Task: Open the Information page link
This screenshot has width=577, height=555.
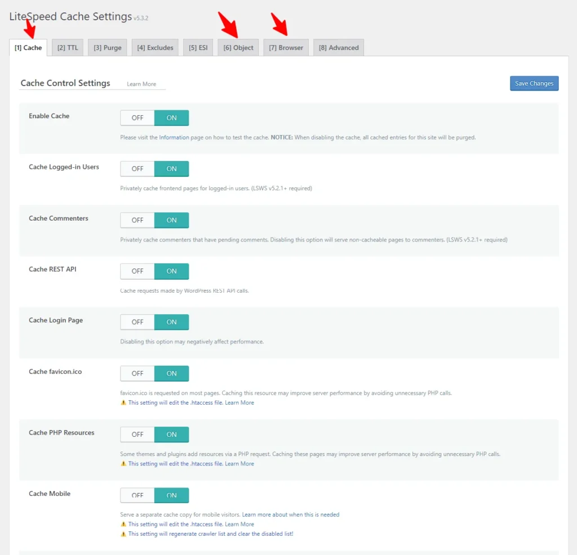Action: point(174,137)
